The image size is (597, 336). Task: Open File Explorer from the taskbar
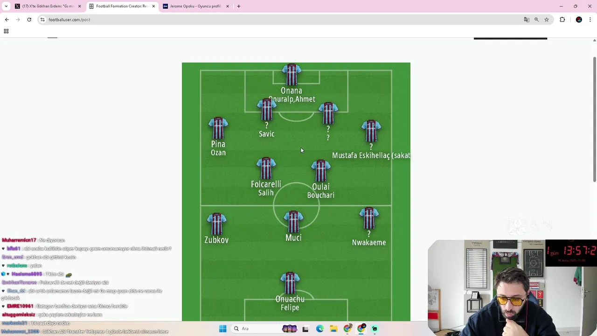coord(333,329)
